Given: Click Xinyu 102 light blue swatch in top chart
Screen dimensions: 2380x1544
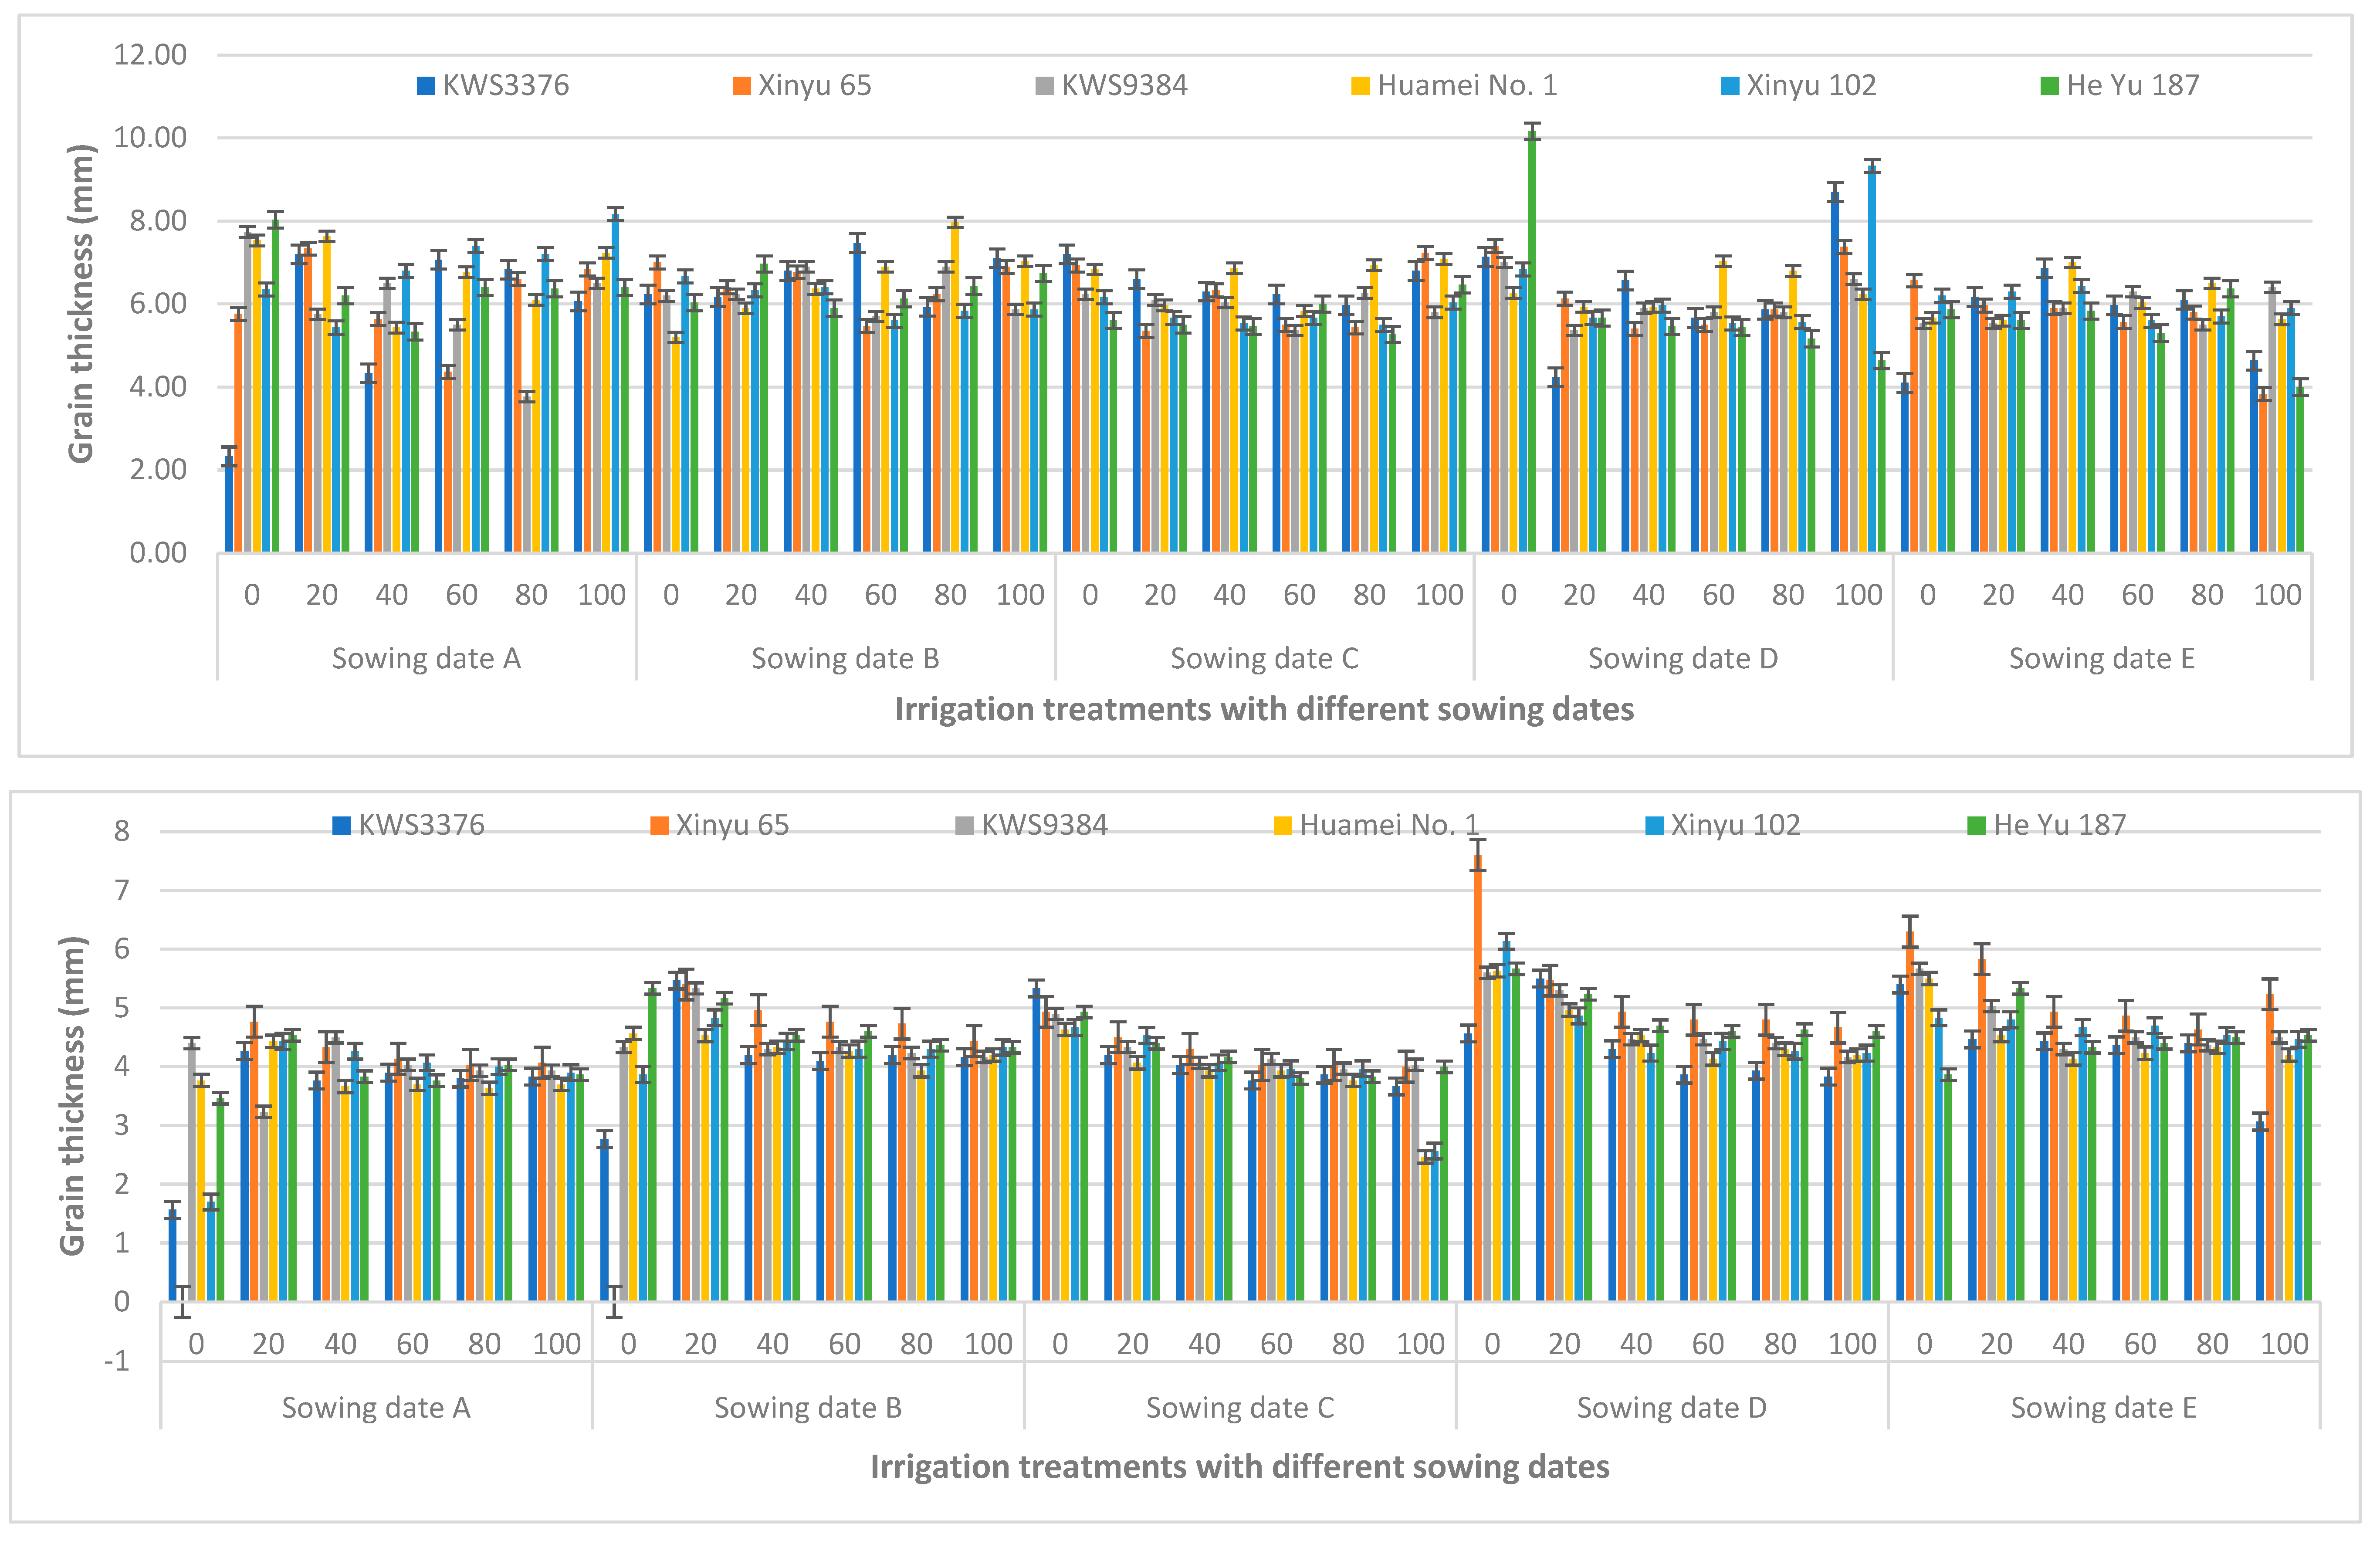Looking at the screenshot, I should [x=1730, y=86].
